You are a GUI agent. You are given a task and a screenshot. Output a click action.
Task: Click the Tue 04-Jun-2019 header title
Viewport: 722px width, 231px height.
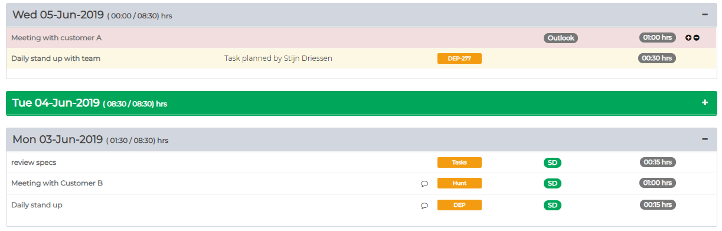tap(56, 103)
